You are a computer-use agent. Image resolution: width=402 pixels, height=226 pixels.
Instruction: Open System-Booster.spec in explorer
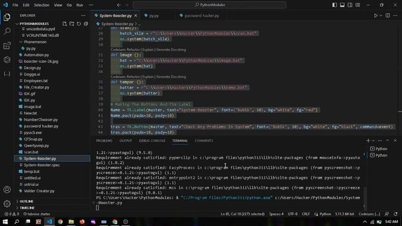point(41,165)
